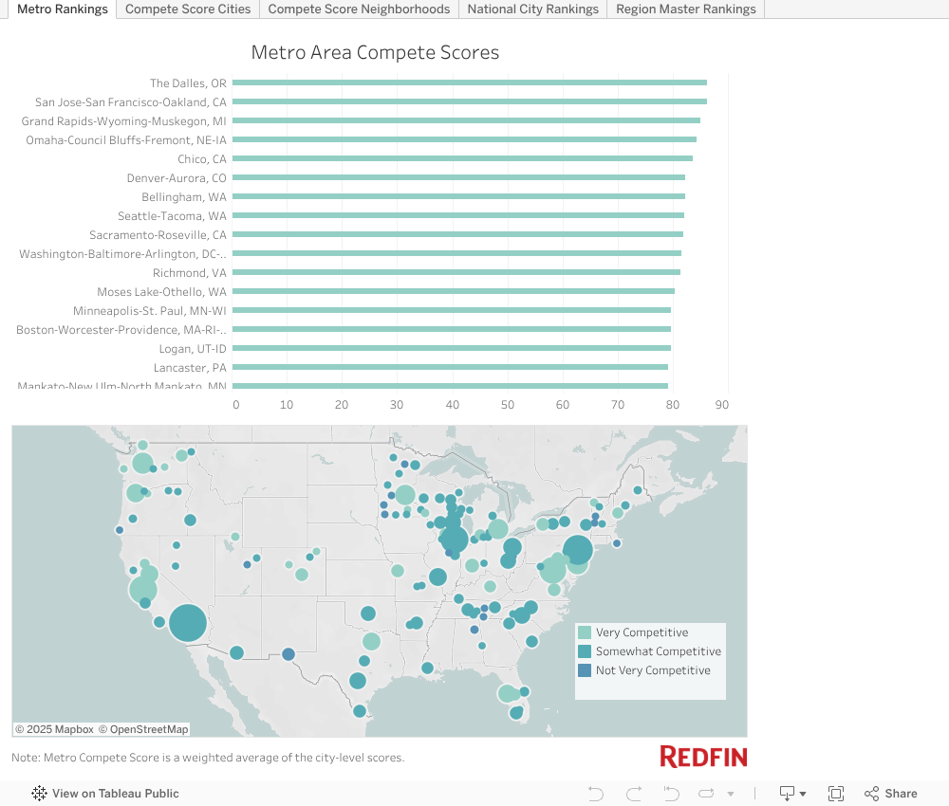Switch to Compete Score Cities tab
This screenshot has width=949, height=806.
click(188, 9)
